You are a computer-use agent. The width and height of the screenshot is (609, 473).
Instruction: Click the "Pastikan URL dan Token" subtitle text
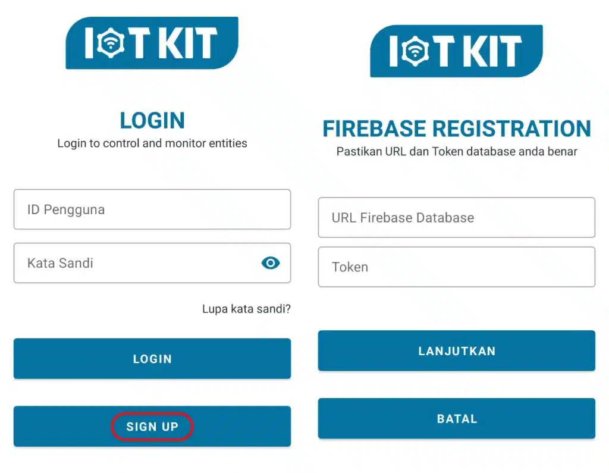456,152
